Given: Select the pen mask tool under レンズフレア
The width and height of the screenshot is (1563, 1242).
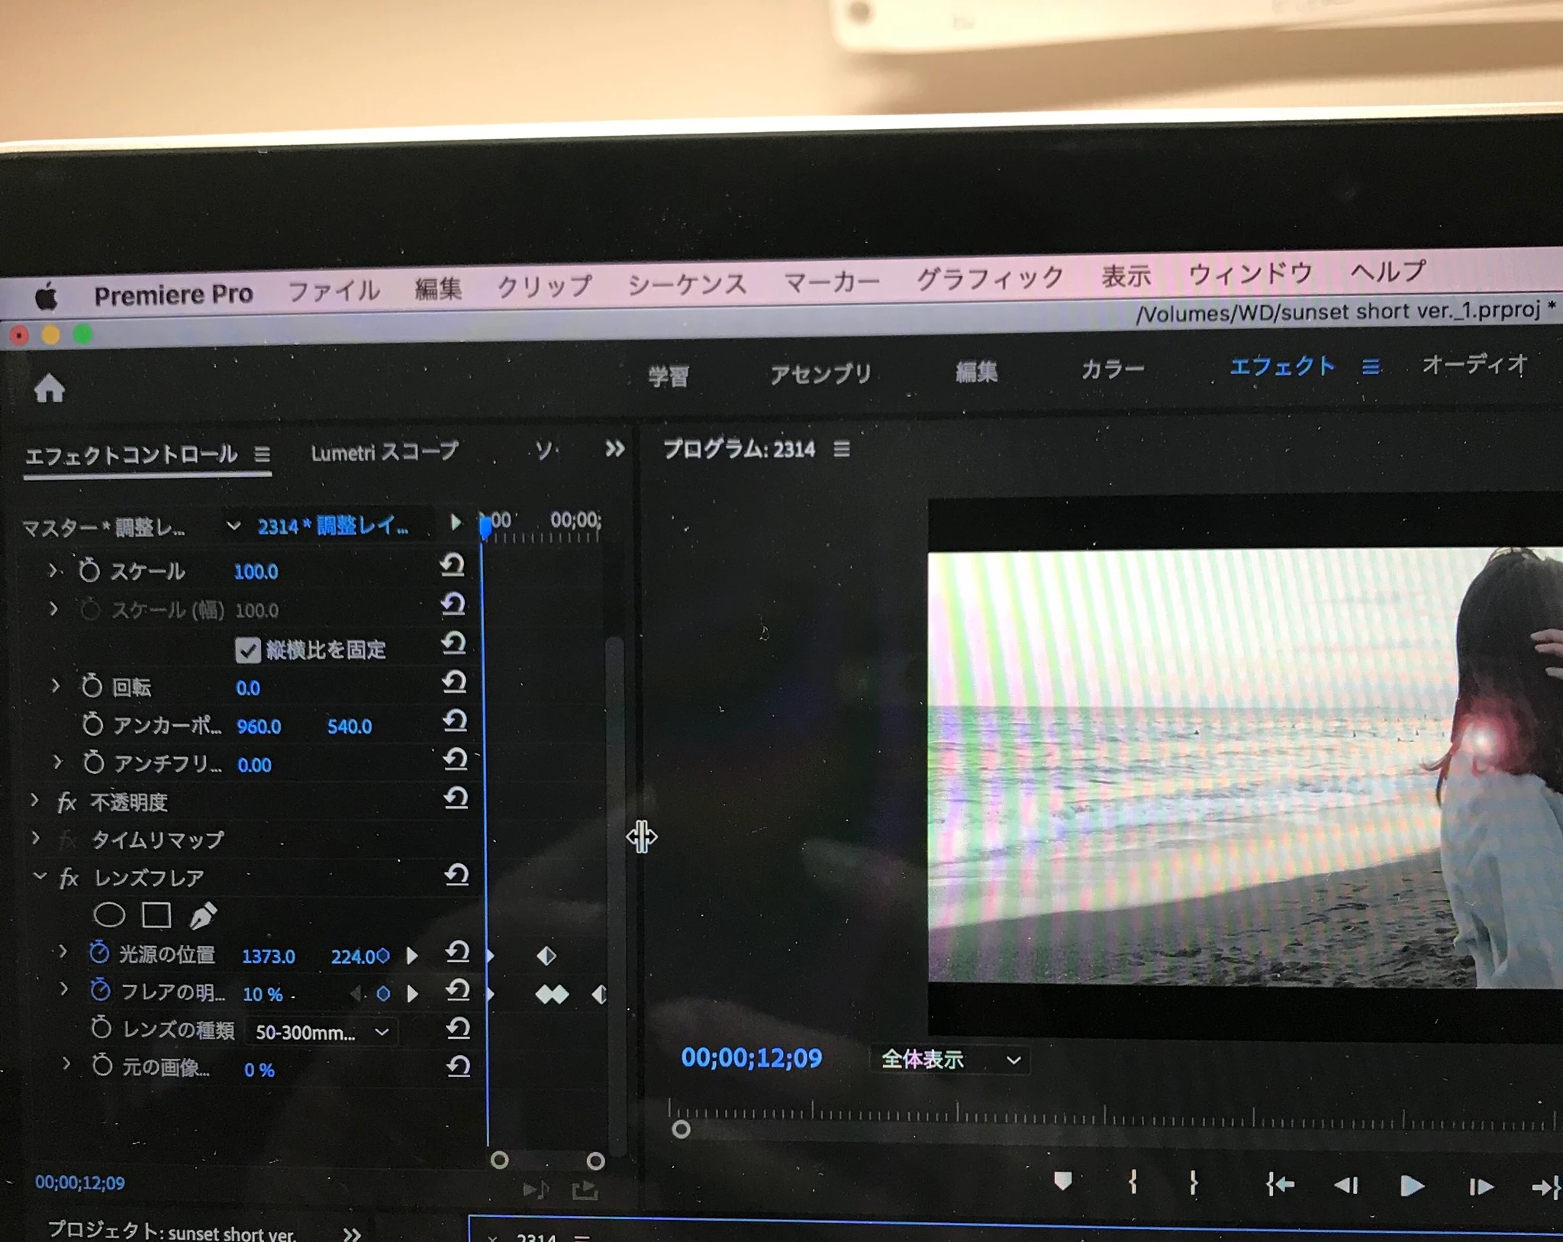Looking at the screenshot, I should [x=202, y=915].
